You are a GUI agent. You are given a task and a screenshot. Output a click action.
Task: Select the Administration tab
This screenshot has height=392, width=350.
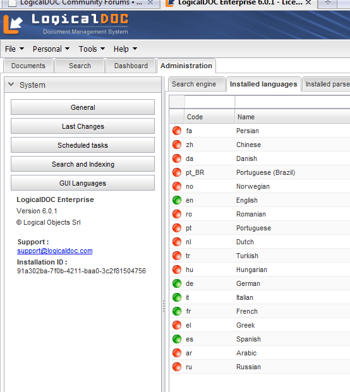(186, 66)
